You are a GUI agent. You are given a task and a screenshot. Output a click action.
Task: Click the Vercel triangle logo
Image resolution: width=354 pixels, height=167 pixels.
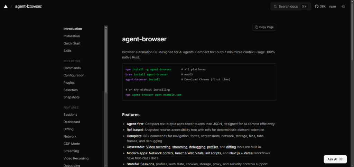[6, 7]
